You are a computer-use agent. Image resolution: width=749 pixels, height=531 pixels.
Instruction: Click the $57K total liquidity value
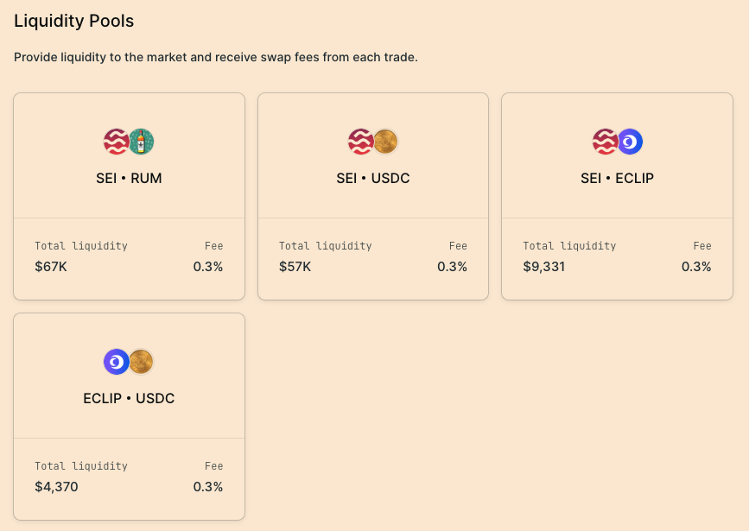[295, 267]
